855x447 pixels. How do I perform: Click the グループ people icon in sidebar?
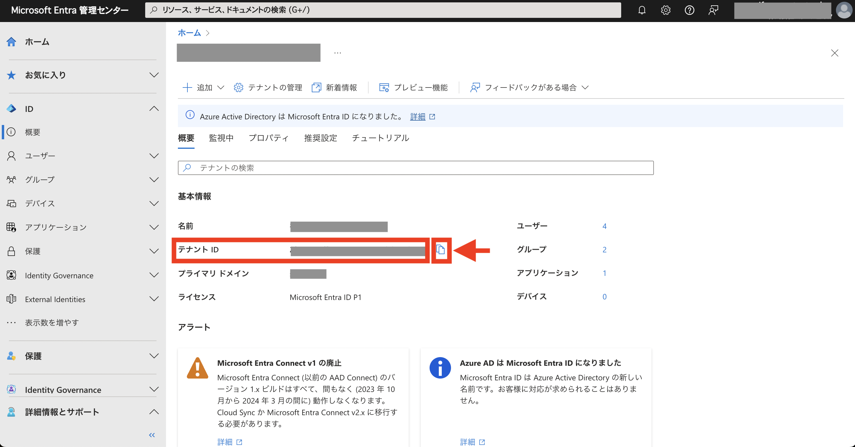[11, 180]
